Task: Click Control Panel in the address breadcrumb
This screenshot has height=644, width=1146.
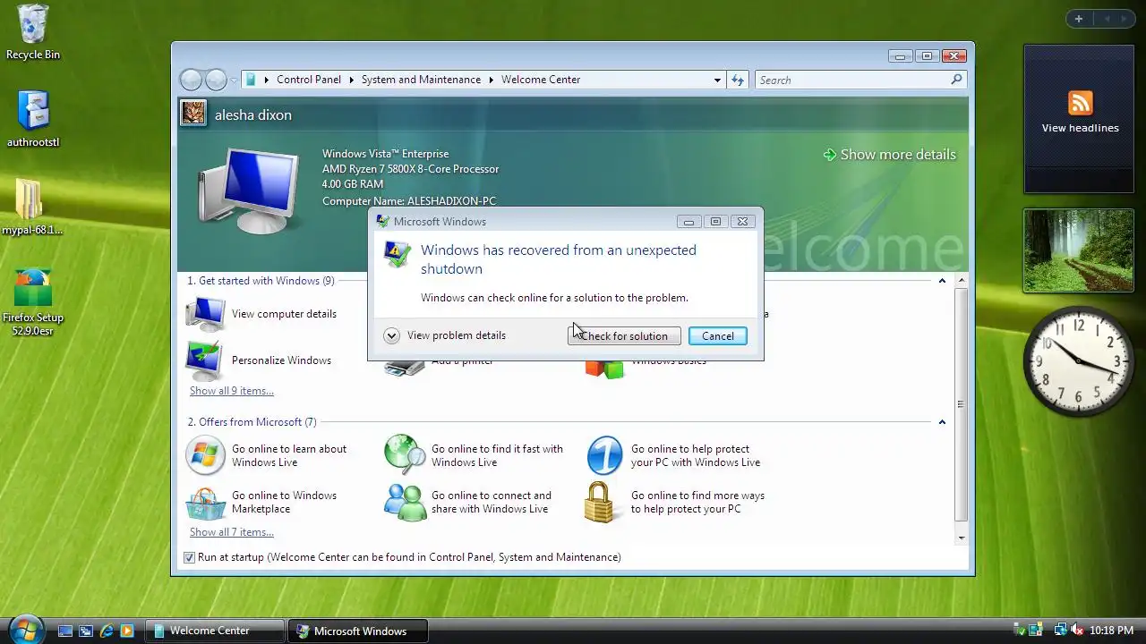Action: point(309,80)
